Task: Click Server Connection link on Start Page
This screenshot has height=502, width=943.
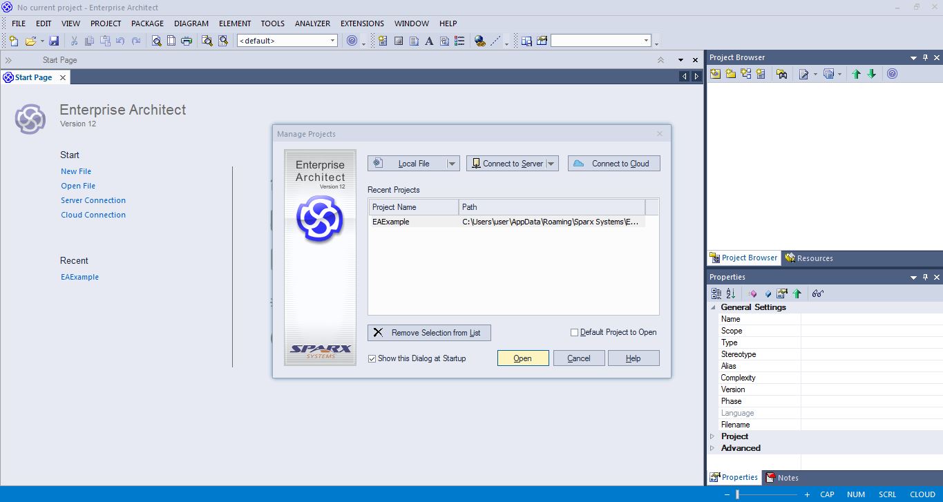Action: (93, 200)
